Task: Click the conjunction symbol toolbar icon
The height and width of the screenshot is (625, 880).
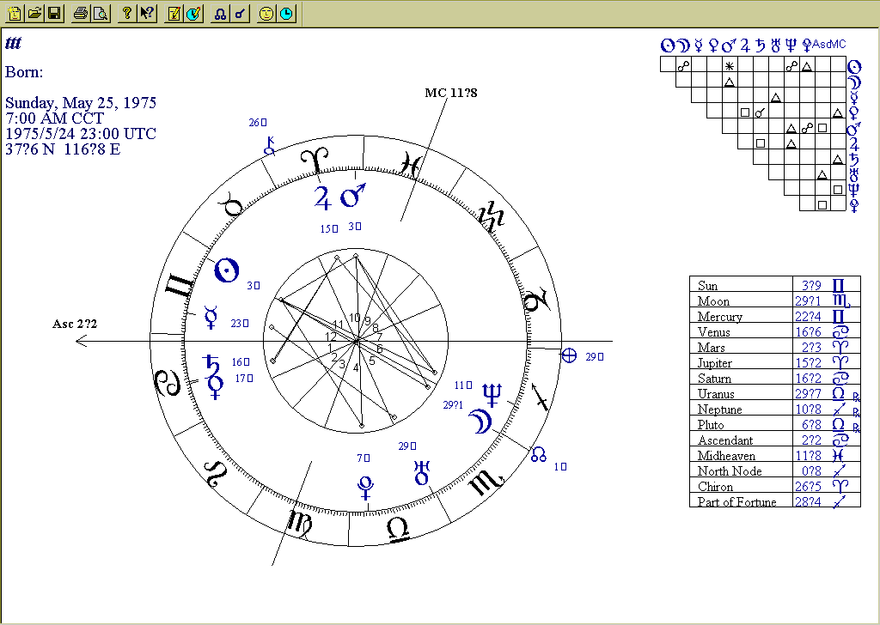Action: tap(240, 14)
